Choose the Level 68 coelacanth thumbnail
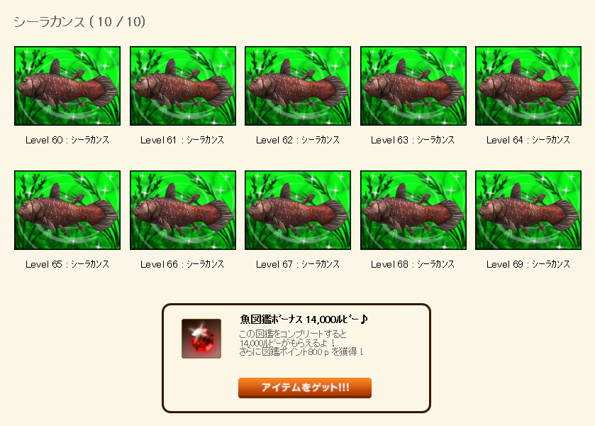595x426 pixels. click(x=413, y=210)
